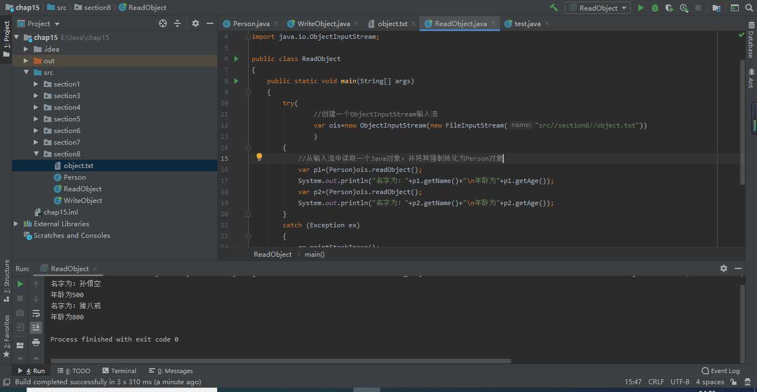Open the Favorites side tab
Viewport: 757px width, 392px height.
tap(6, 335)
